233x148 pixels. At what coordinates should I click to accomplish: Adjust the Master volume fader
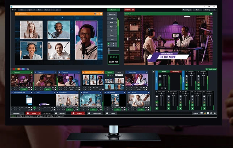coord(165,76)
